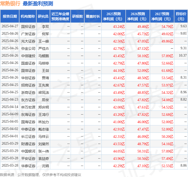
Task: Click the 61.68亿 forecast value
Action: point(167,71)
